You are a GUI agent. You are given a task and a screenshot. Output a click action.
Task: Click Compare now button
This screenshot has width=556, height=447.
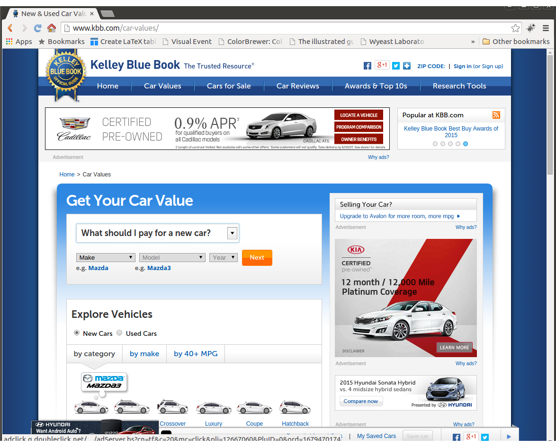click(360, 401)
